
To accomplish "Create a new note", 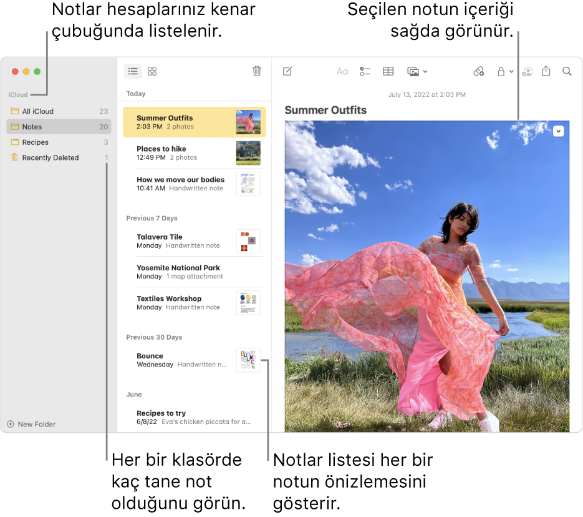I will point(287,72).
